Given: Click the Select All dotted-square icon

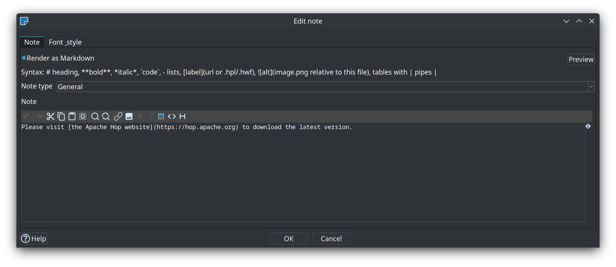Looking at the screenshot, I should pyautogui.click(x=83, y=116).
